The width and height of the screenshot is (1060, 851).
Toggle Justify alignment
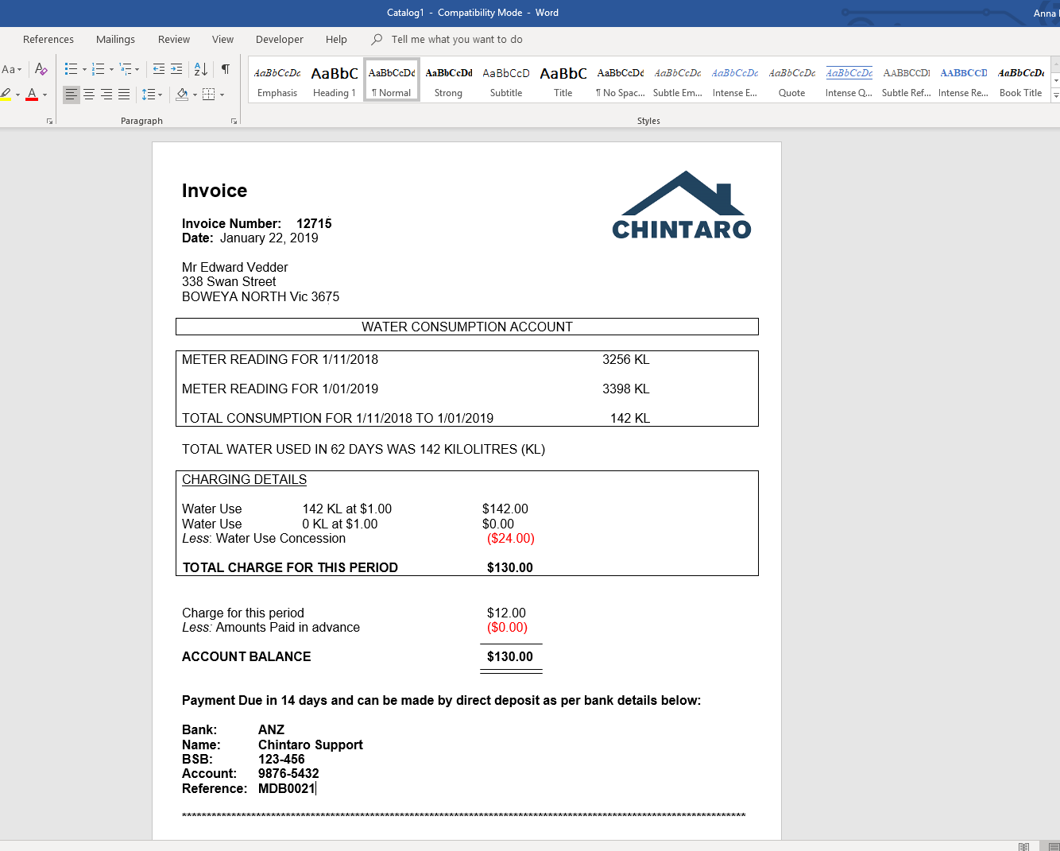(124, 95)
